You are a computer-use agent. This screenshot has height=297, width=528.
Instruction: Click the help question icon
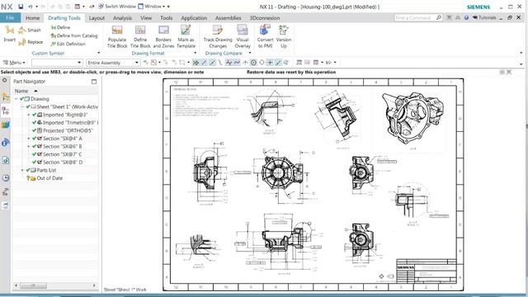(x=466, y=17)
